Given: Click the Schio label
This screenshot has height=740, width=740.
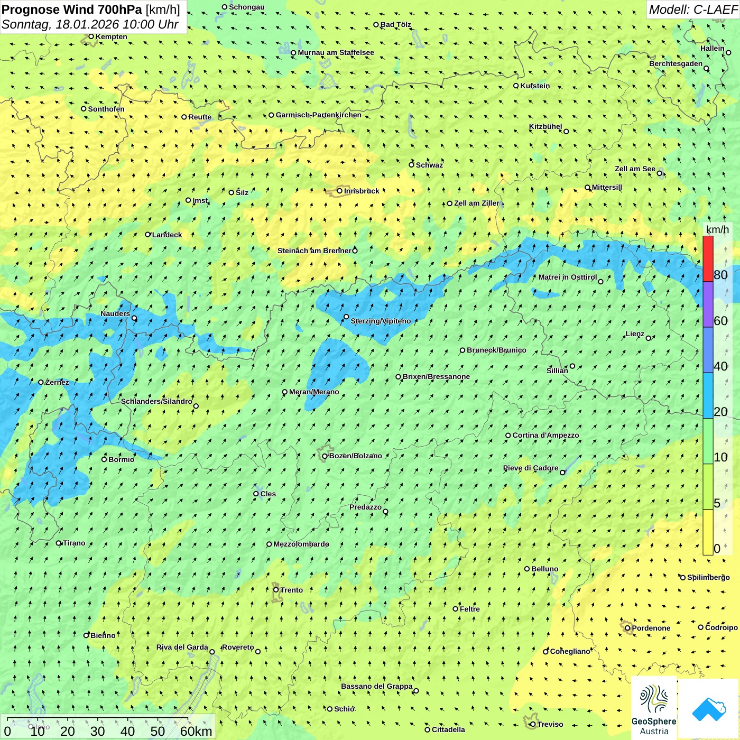Looking at the screenshot, I should pos(344,709).
